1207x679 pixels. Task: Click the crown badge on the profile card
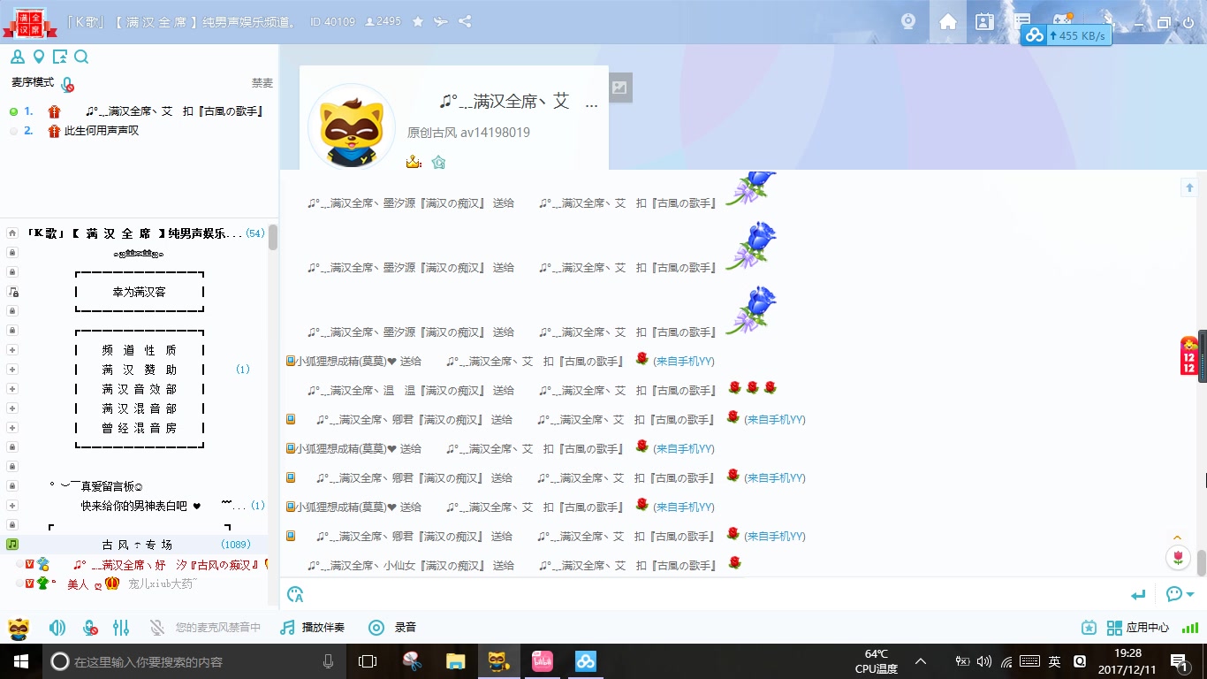[x=414, y=162]
